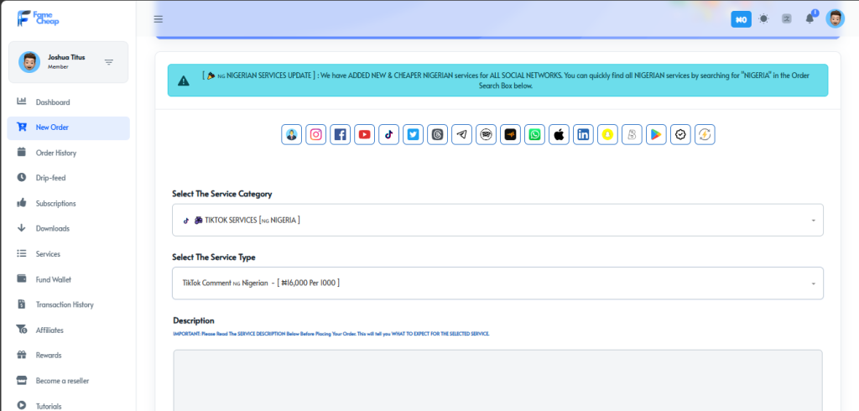Open the notifications bell
859x411 pixels.
(x=810, y=18)
